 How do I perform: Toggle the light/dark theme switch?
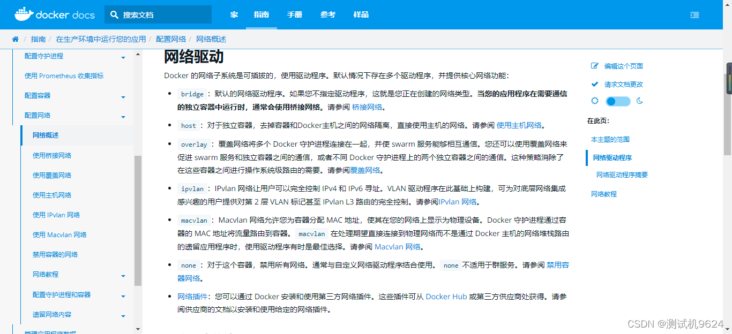(618, 101)
